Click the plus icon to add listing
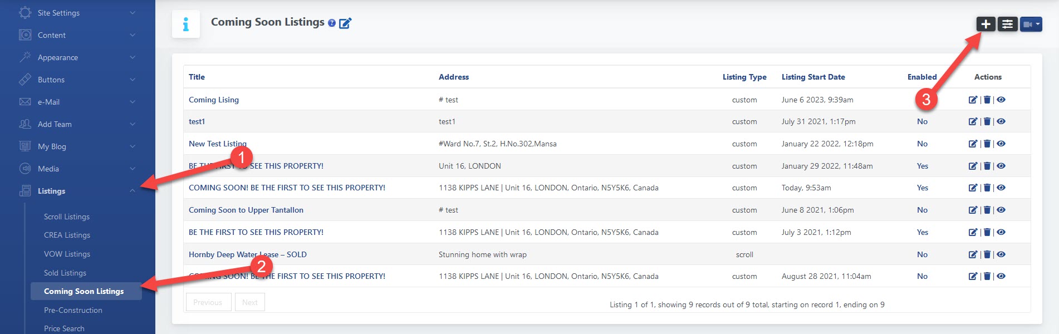Screen dimensions: 1059x334 (986, 24)
